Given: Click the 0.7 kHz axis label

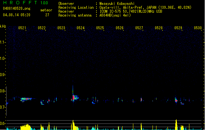Looking at the screenshot, I should click(3, 107).
